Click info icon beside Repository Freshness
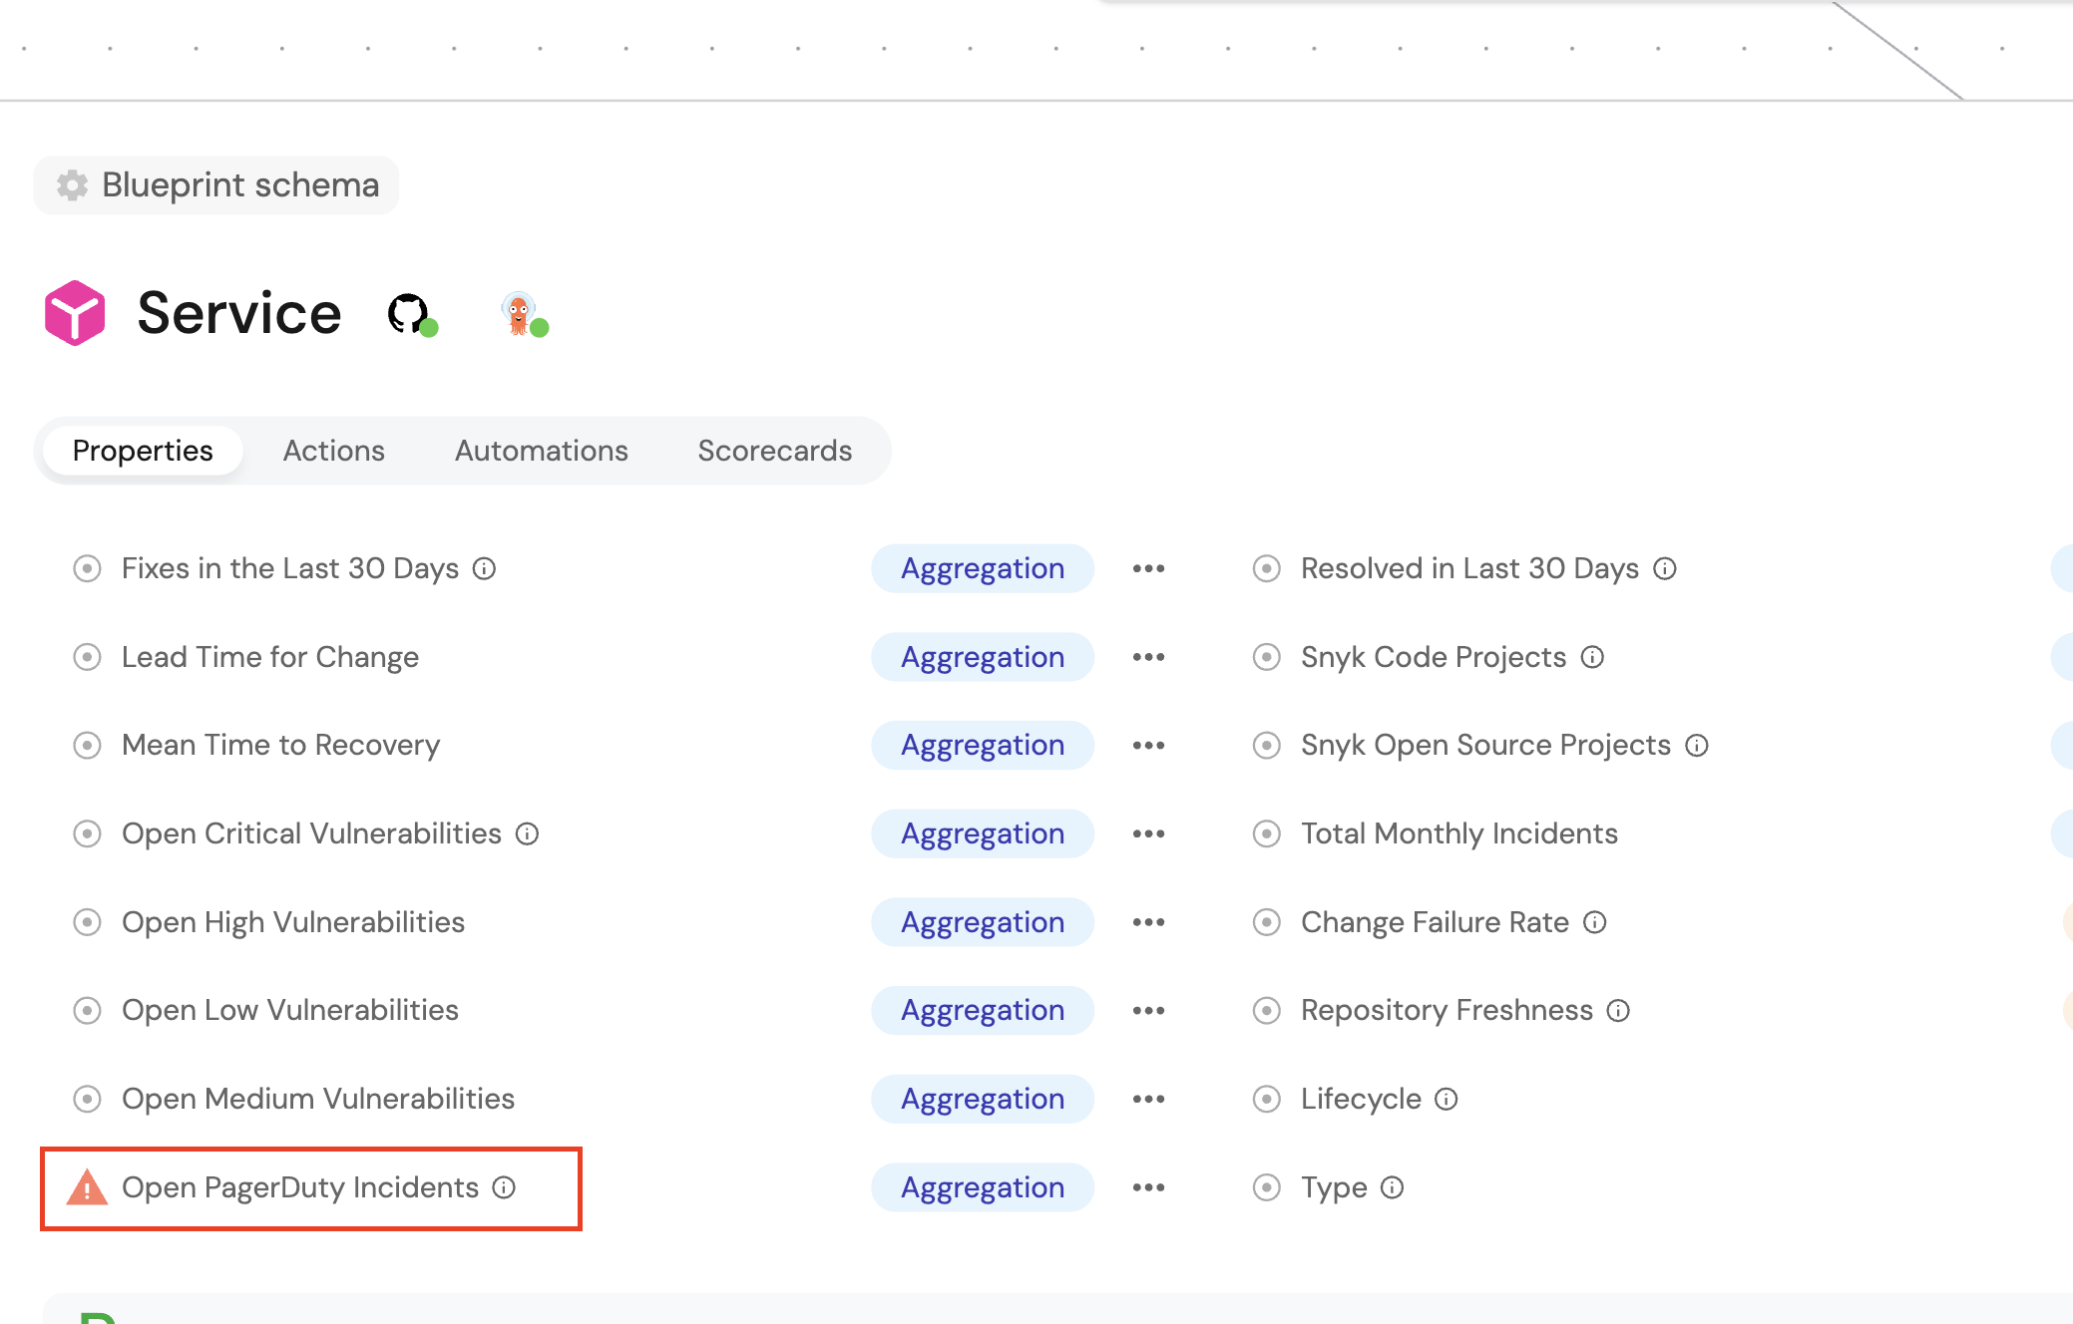2073x1324 pixels. click(x=1619, y=1011)
